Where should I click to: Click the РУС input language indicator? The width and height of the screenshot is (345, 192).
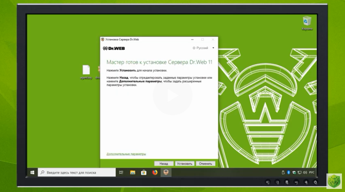pos(312,172)
